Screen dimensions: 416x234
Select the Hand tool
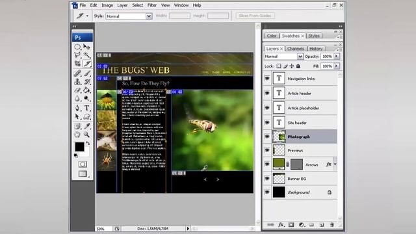pos(77,135)
